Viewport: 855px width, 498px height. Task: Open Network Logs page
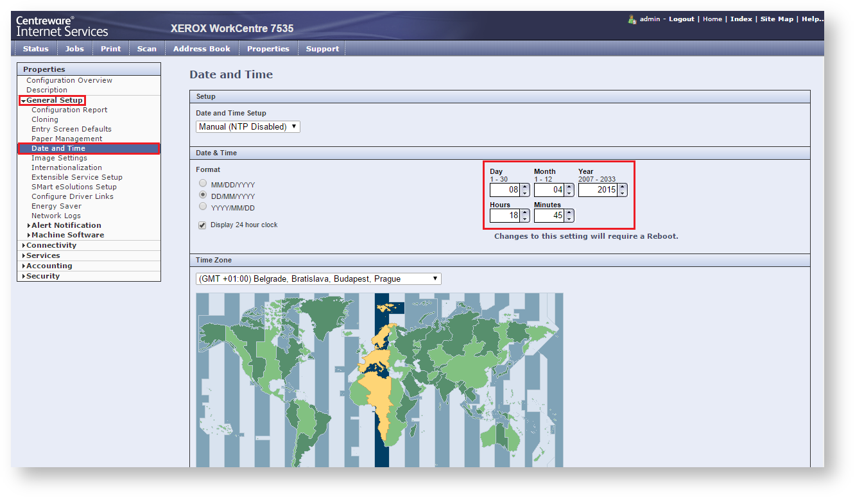tap(56, 216)
